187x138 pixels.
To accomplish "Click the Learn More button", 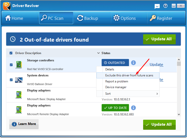I will (x=24, y=124).
